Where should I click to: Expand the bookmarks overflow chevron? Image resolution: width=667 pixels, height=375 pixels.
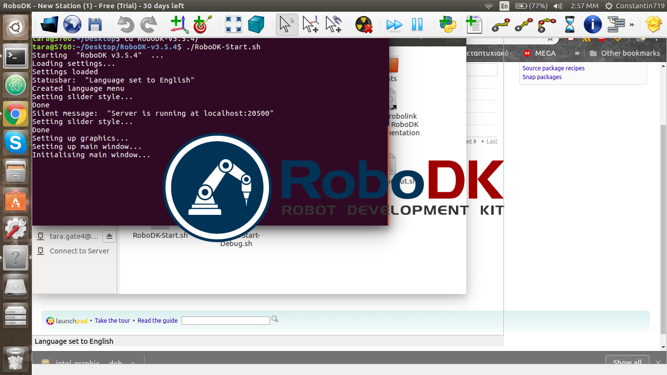coord(577,53)
